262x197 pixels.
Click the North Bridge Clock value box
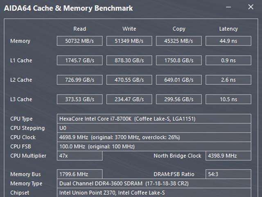coord(228,156)
